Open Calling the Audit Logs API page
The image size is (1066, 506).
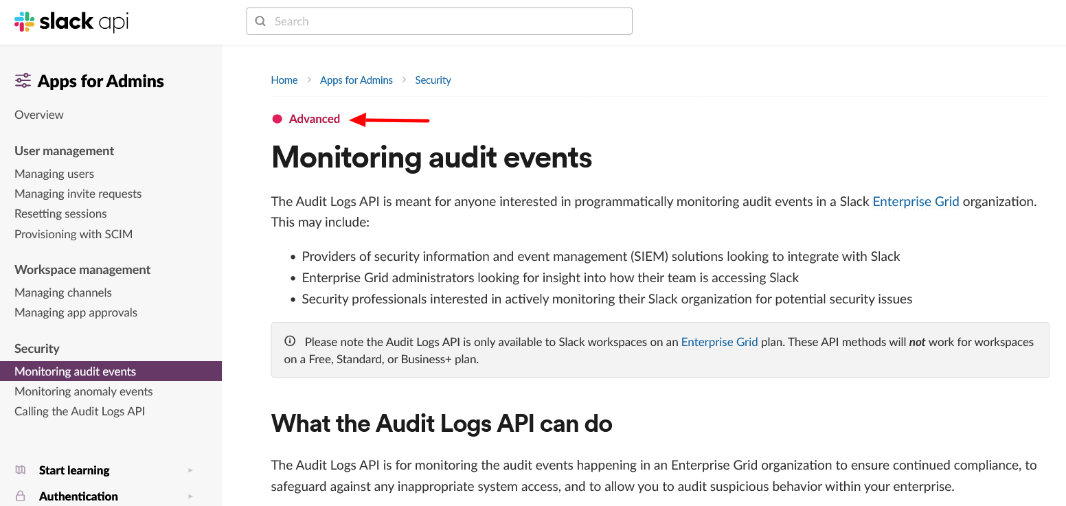pos(79,411)
